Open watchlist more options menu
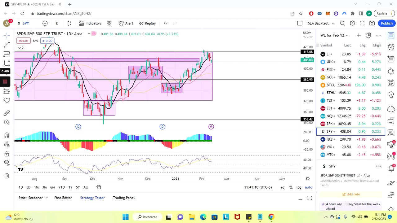 click(378, 35)
